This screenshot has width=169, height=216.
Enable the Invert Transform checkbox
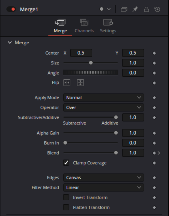[x=66, y=197]
